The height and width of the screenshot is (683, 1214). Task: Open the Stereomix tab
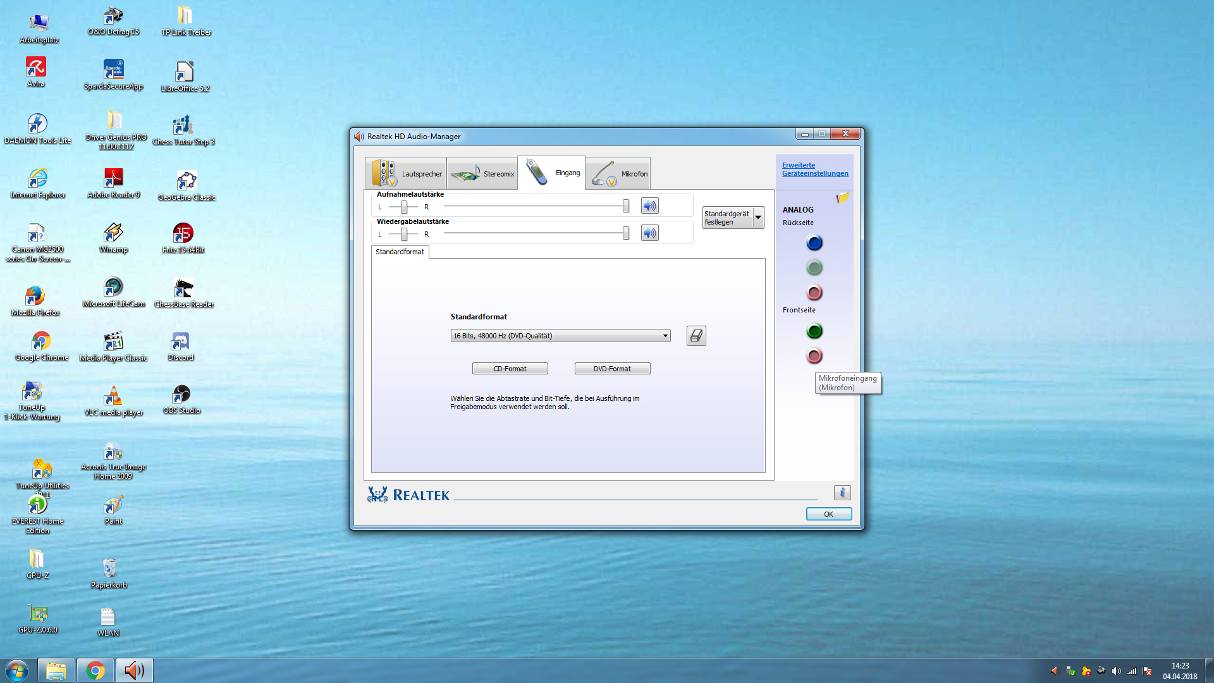tap(482, 173)
